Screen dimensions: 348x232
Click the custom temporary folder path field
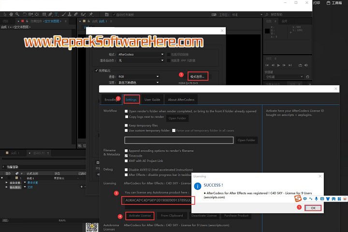[179, 140]
